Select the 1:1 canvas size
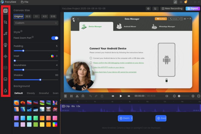This screenshot has width=201, height=134. [36, 16]
